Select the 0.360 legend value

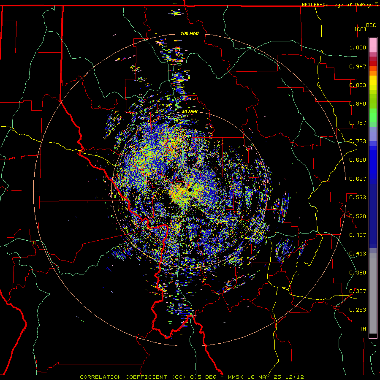click(358, 273)
